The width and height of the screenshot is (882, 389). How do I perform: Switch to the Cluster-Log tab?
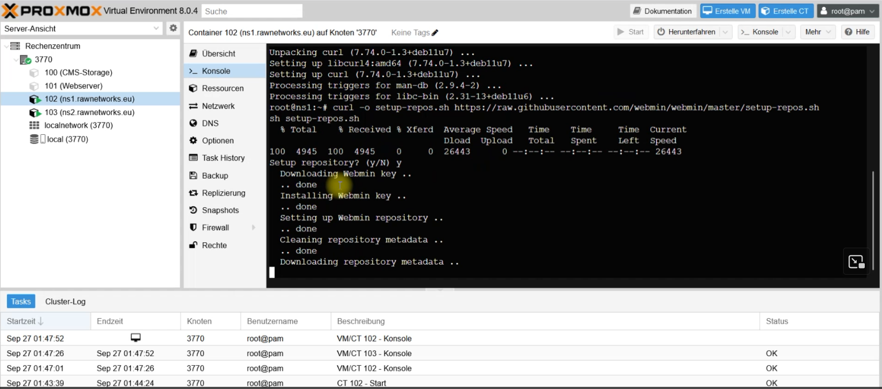coord(65,302)
